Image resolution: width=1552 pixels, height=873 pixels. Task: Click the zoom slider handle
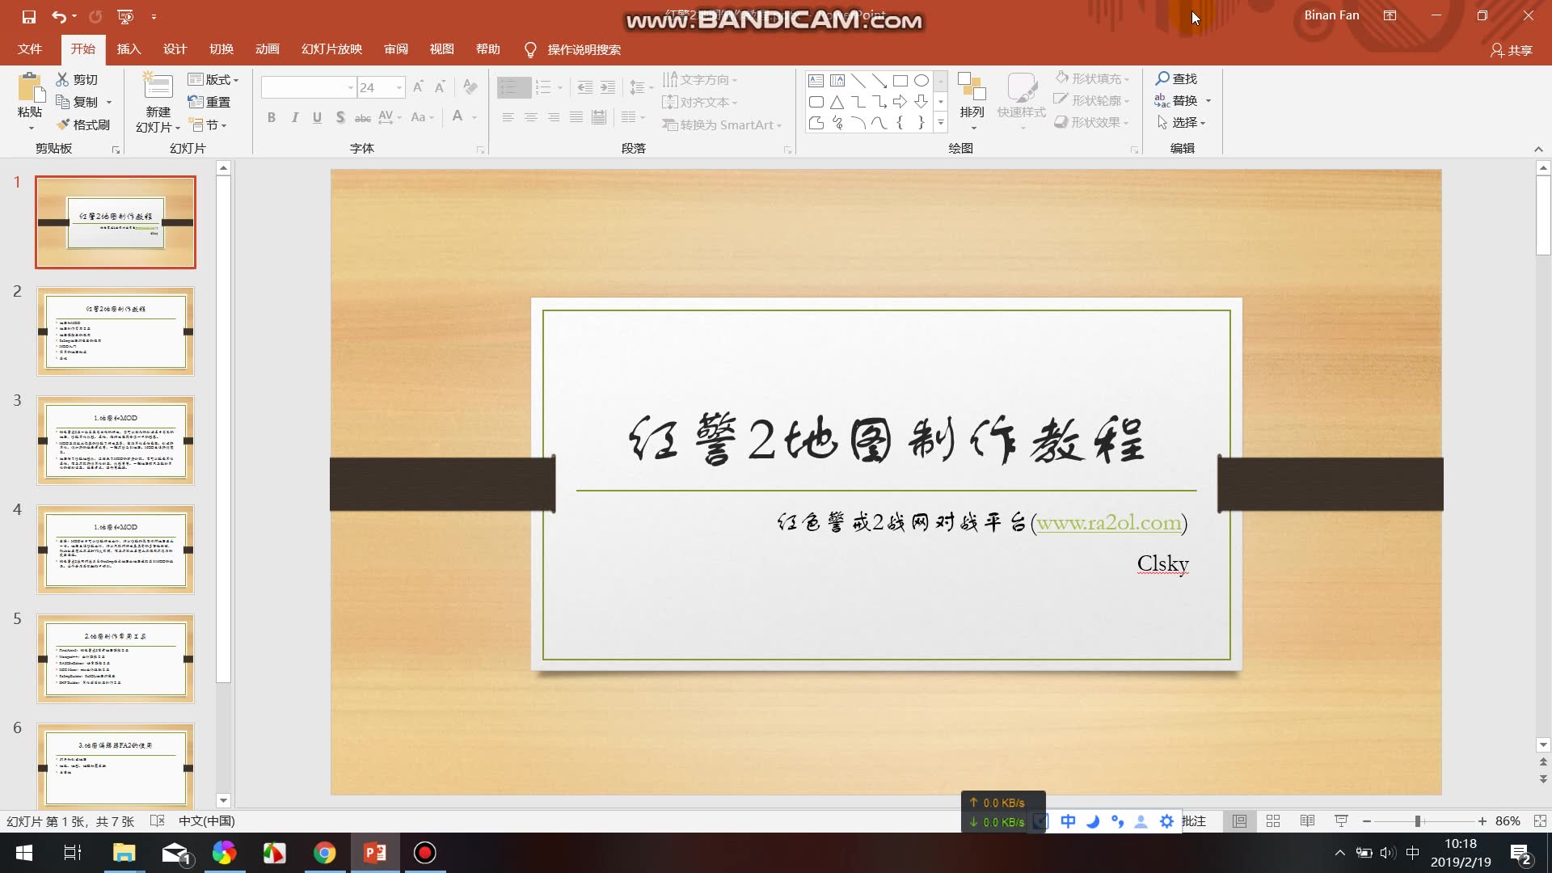[1417, 820]
